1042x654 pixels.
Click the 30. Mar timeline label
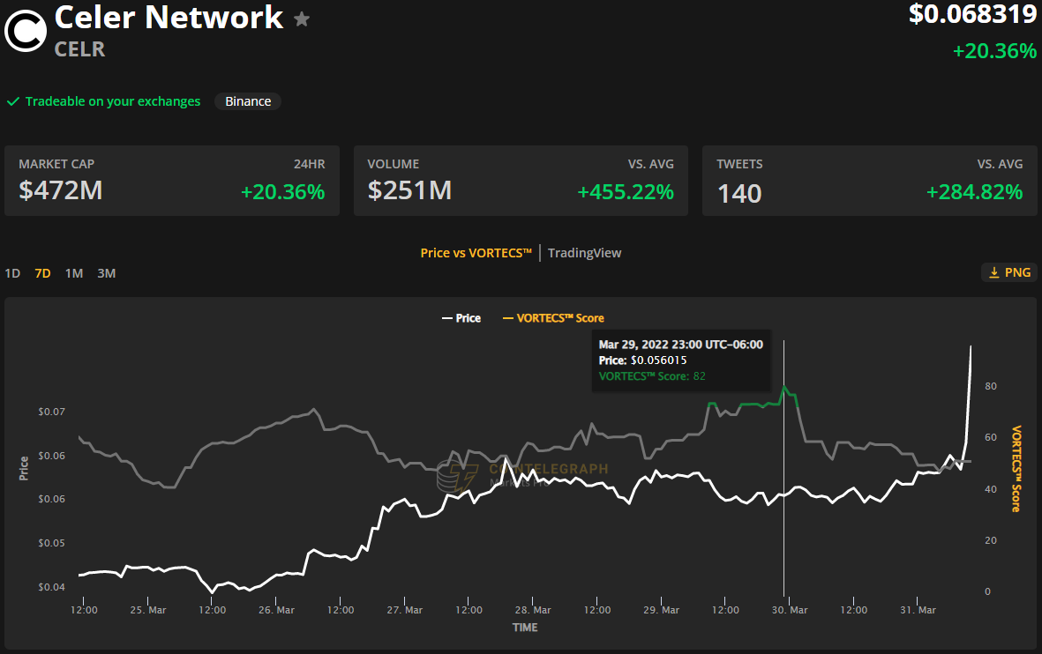pos(789,610)
